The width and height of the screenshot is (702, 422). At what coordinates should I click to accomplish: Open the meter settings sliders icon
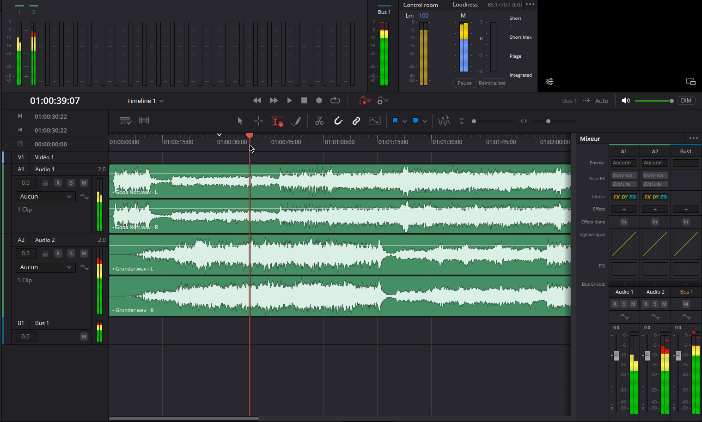click(549, 82)
